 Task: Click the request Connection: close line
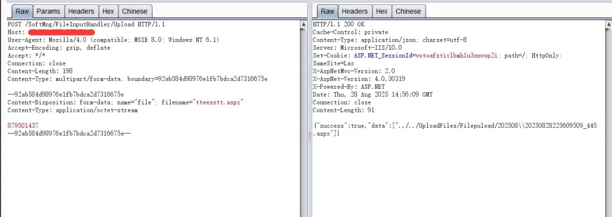(x=37, y=63)
